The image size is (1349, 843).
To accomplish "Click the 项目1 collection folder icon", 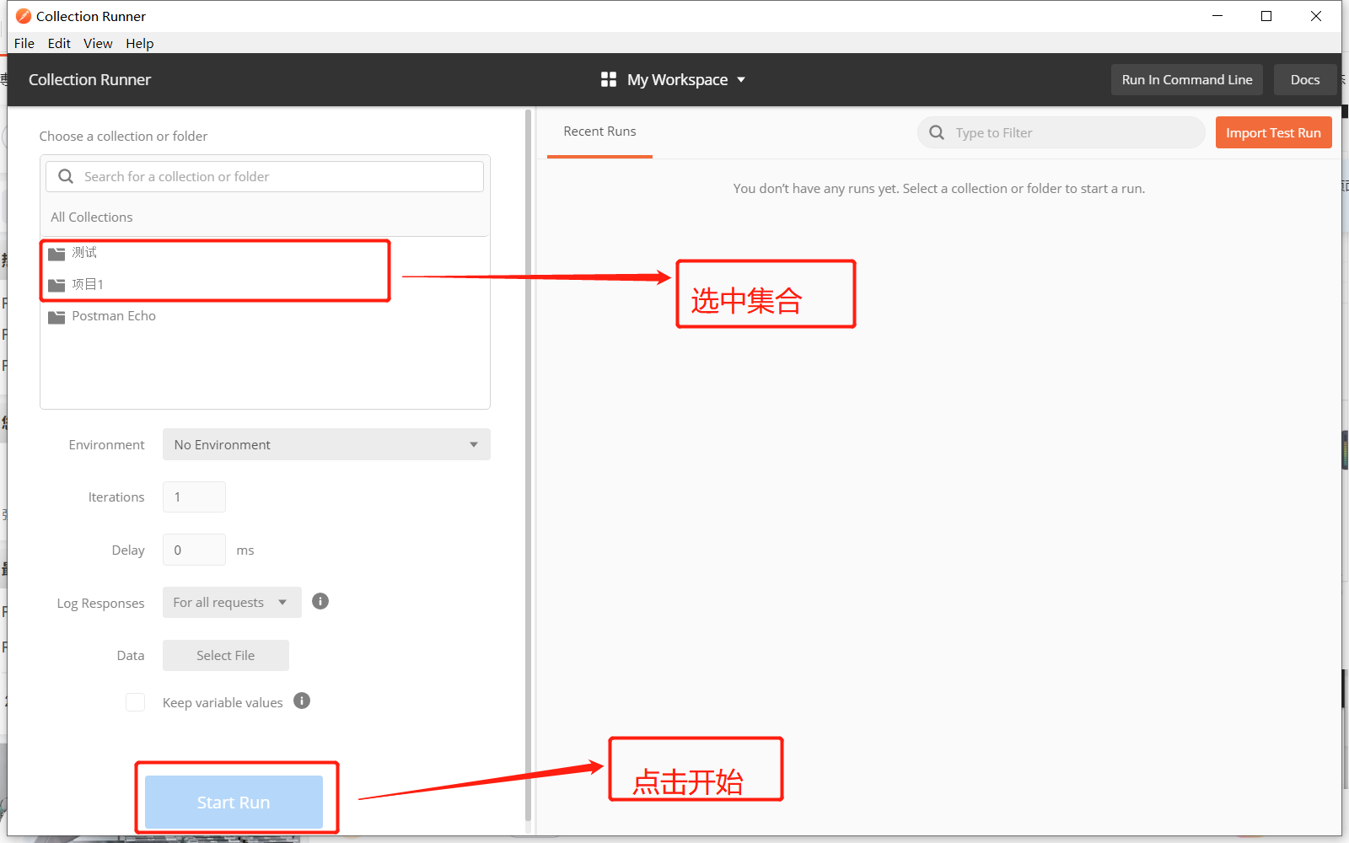I will tap(56, 285).
